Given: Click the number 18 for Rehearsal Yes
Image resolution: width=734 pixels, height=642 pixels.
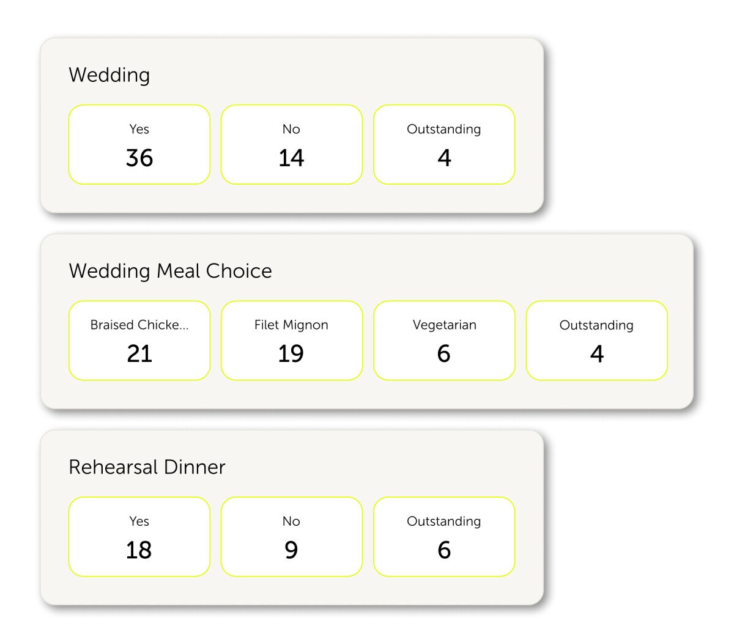Looking at the screenshot, I should click(139, 550).
